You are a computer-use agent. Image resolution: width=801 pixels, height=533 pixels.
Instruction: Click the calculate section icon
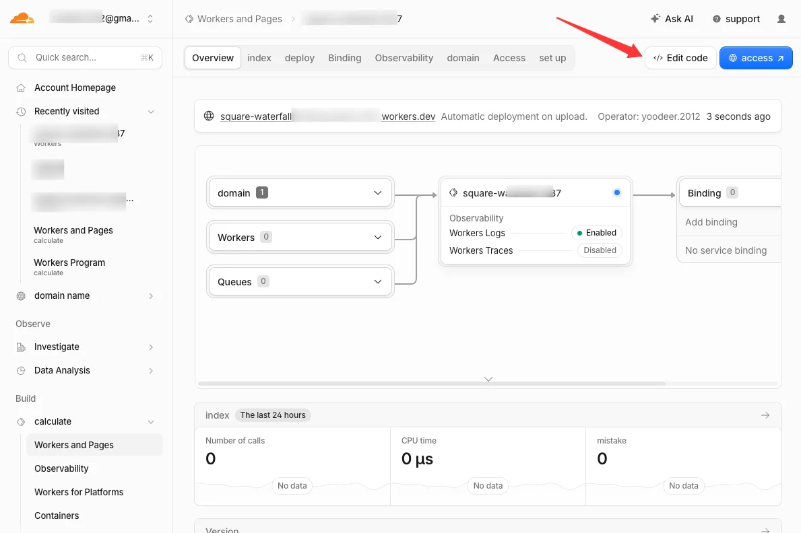pos(21,422)
